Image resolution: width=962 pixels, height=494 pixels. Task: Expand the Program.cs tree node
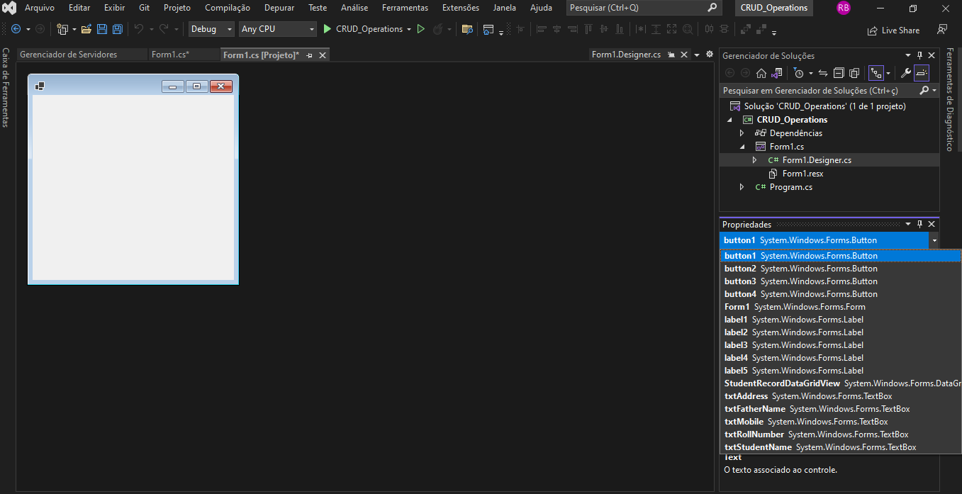(x=742, y=187)
